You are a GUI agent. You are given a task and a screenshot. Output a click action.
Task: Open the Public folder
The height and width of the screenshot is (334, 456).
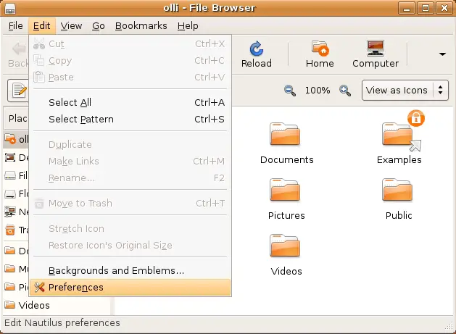pos(398,191)
